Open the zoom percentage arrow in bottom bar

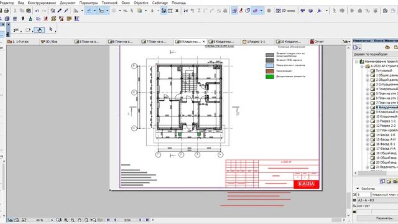click(52, 220)
